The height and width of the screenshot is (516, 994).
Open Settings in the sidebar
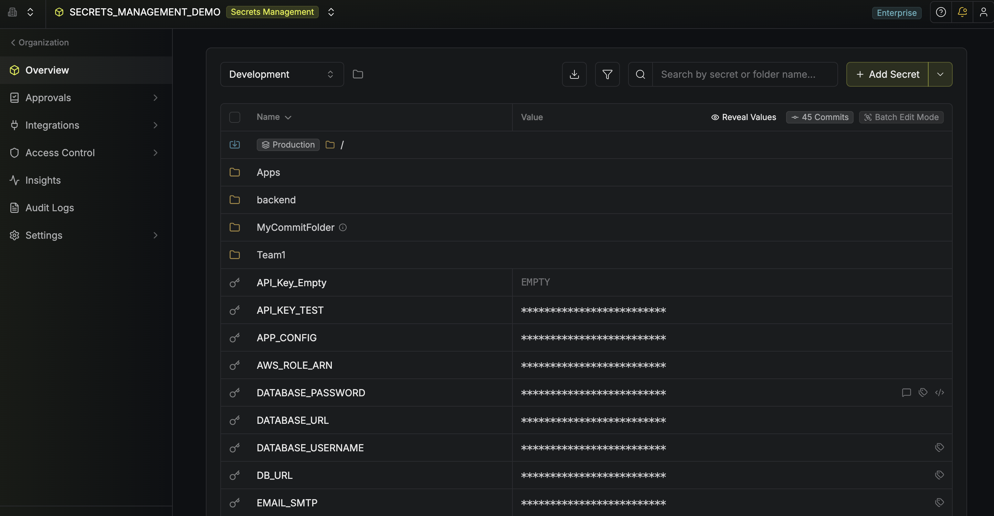tap(86, 235)
